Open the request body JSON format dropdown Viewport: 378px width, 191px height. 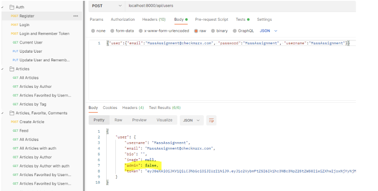[x=268, y=31]
